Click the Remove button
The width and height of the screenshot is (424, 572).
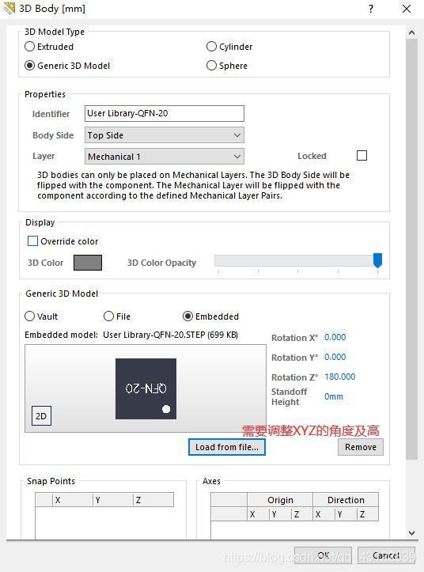point(361,447)
